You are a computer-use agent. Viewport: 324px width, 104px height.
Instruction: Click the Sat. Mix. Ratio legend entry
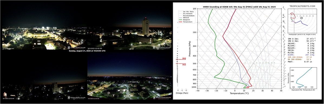(x=186, y=12)
